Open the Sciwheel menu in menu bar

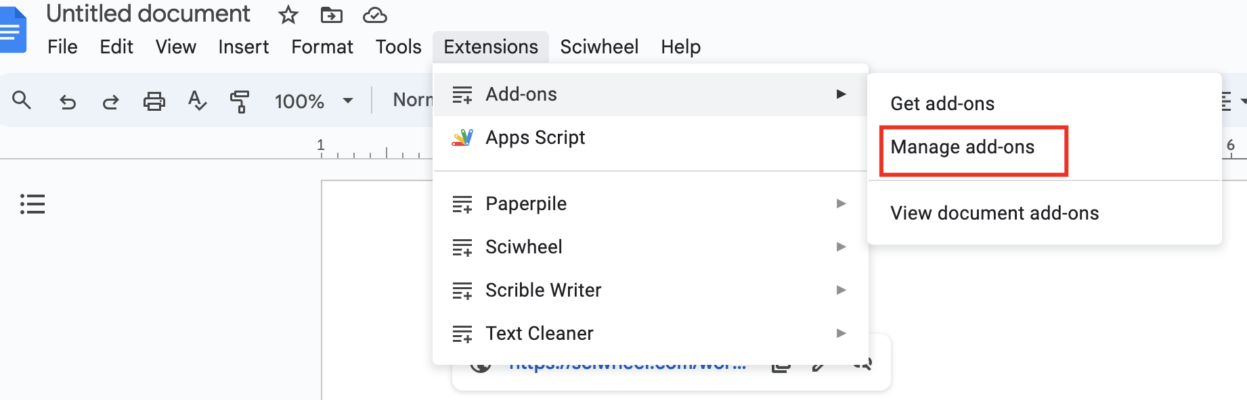coord(599,47)
